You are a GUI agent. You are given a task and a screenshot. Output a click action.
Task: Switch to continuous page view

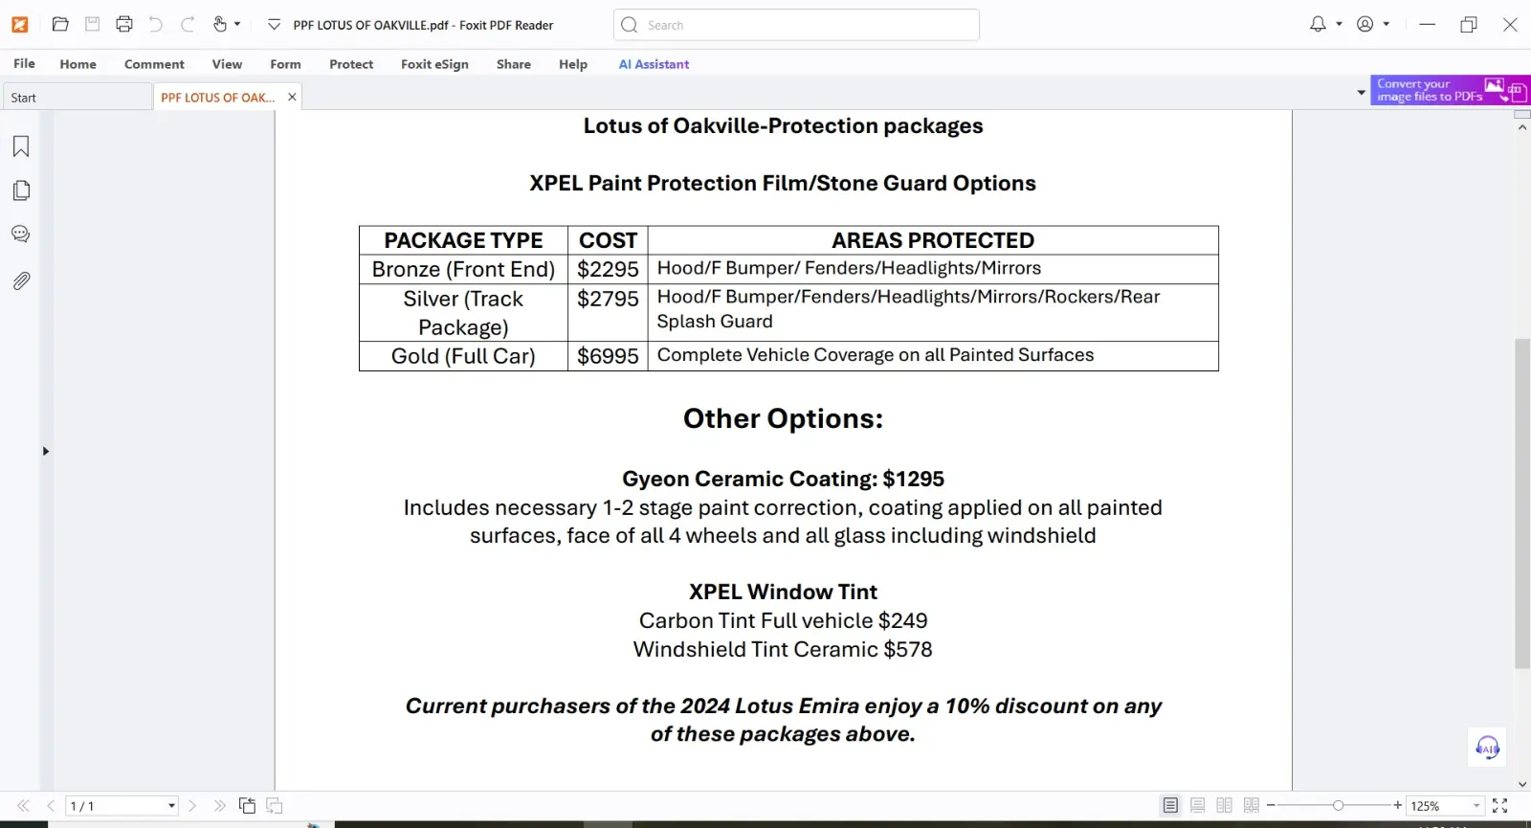[x=1197, y=806]
